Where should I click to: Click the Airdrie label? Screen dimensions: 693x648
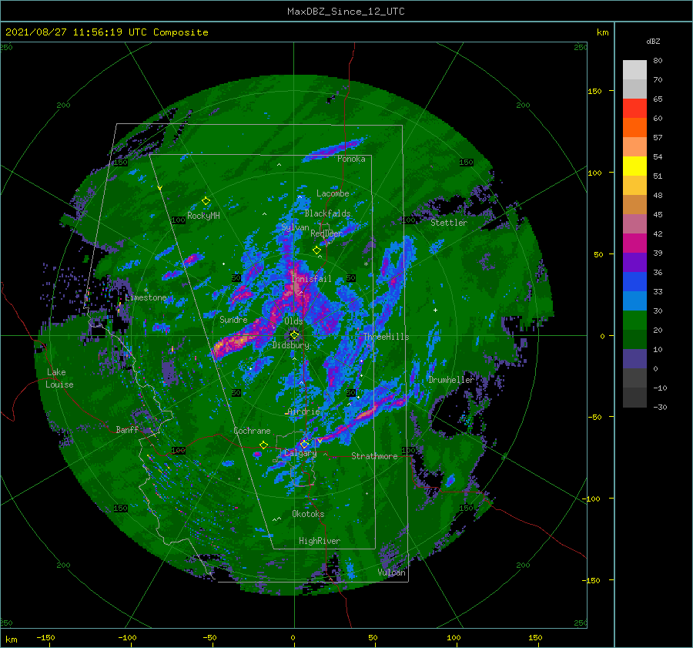tap(303, 411)
